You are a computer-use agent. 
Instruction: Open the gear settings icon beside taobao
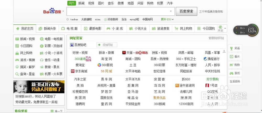pyautogui.click(x=68, y=20)
